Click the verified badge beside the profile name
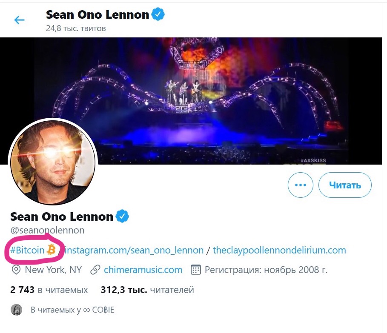This screenshot has width=387, height=333. tap(123, 216)
